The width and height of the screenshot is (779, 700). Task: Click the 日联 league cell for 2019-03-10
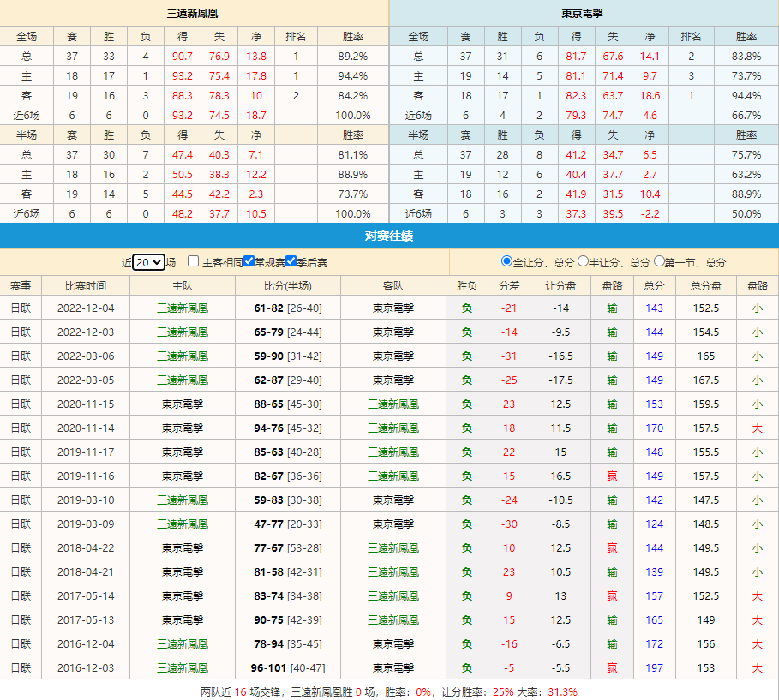pyautogui.click(x=21, y=500)
